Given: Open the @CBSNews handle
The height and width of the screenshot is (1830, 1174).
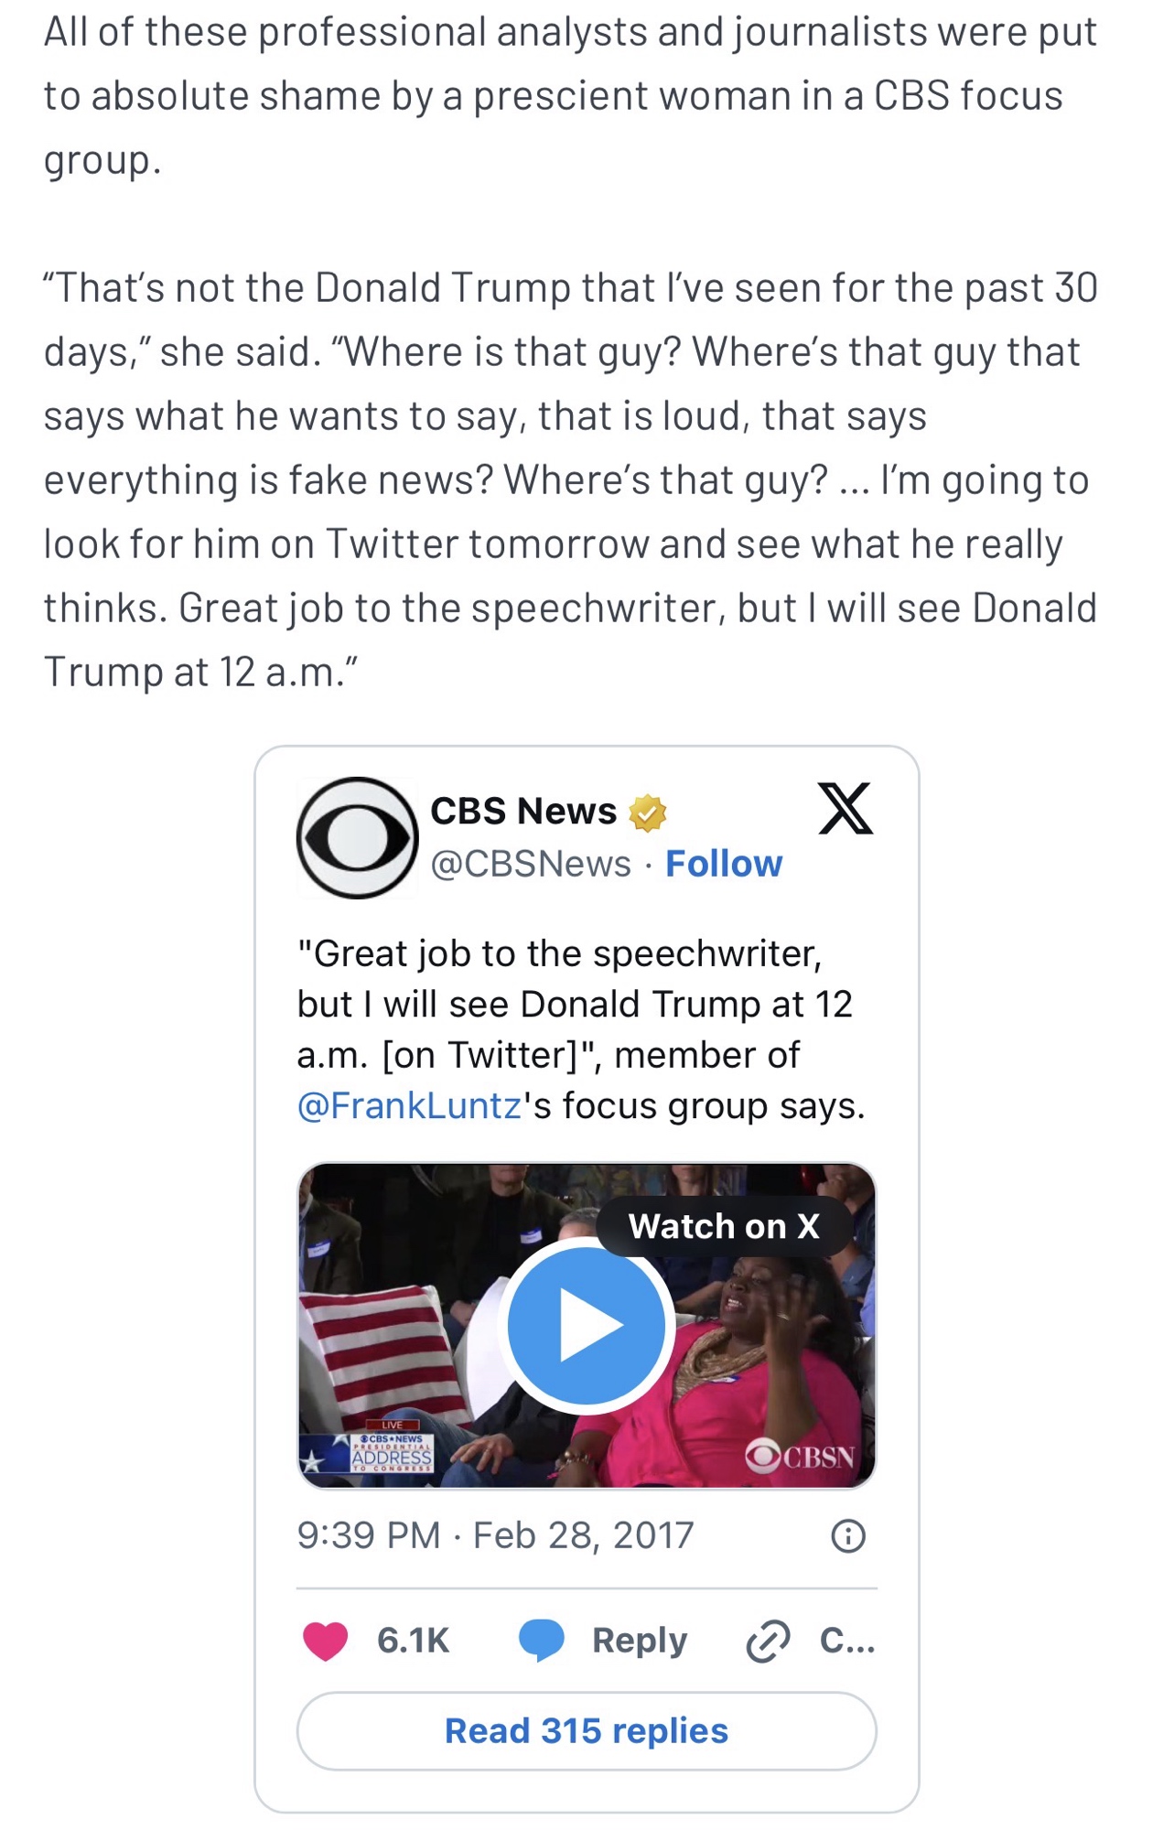Looking at the screenshot, I should (531, 864).
